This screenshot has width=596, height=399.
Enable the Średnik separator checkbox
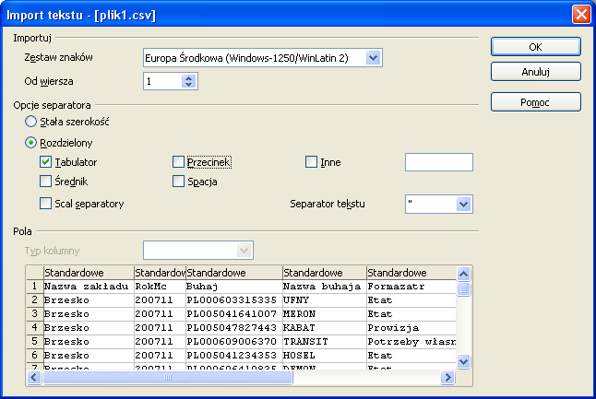coord(45,182)
